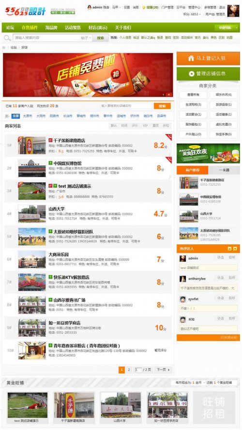Screen dimensions: 242x430
Task: Open the 帖子 search type dropdown
Action: [86, 38]
